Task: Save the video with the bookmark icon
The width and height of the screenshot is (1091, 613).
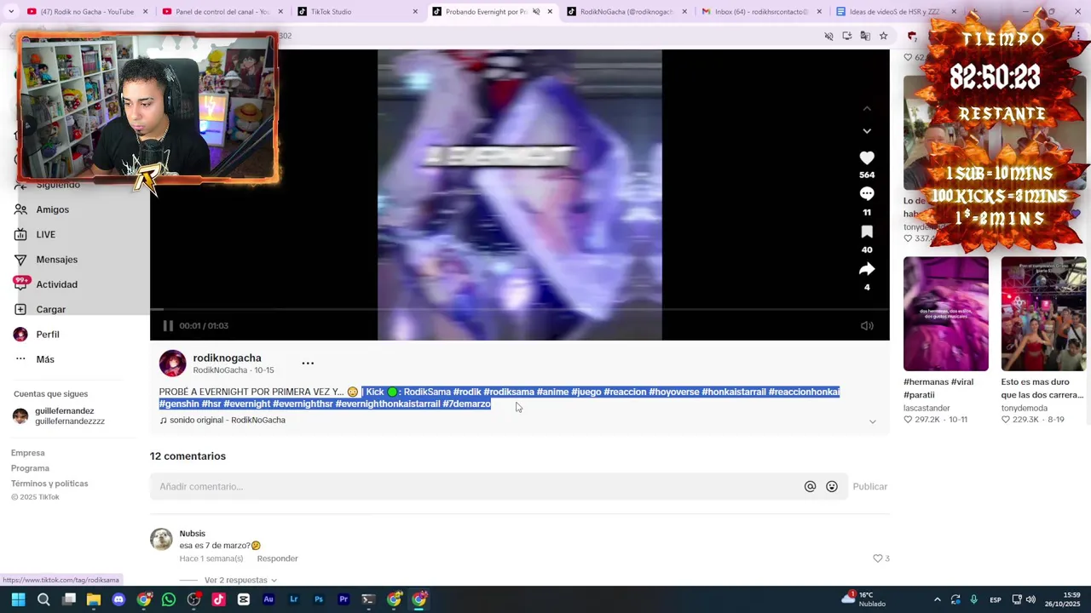Action: click(x=867, y=232)
